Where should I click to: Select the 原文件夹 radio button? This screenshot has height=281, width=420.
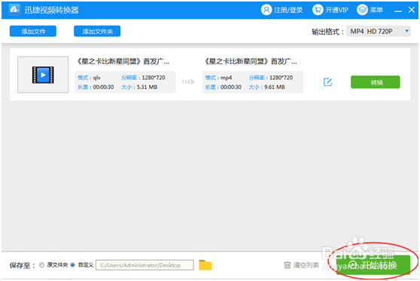tap(41, 265)
